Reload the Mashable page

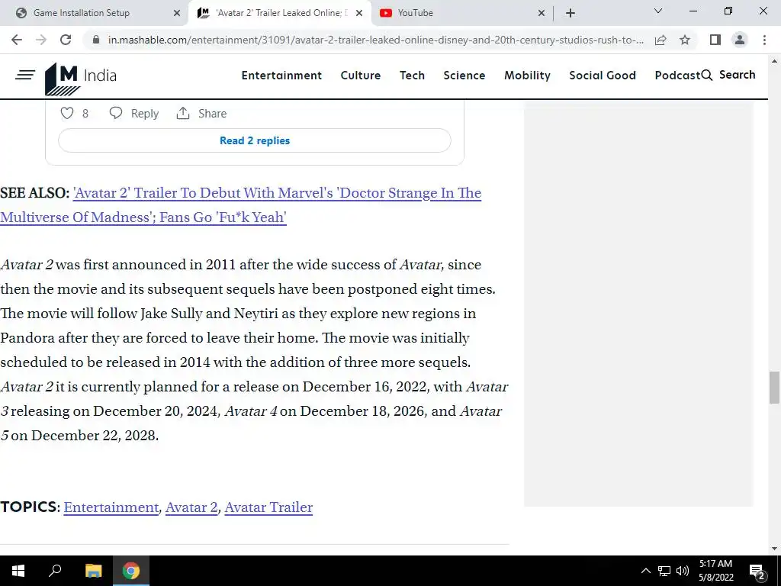click(x=66, y=40)
